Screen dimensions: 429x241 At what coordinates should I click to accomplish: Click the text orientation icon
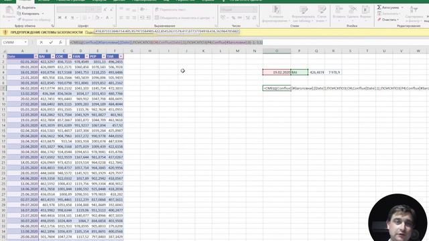point(142,9)
